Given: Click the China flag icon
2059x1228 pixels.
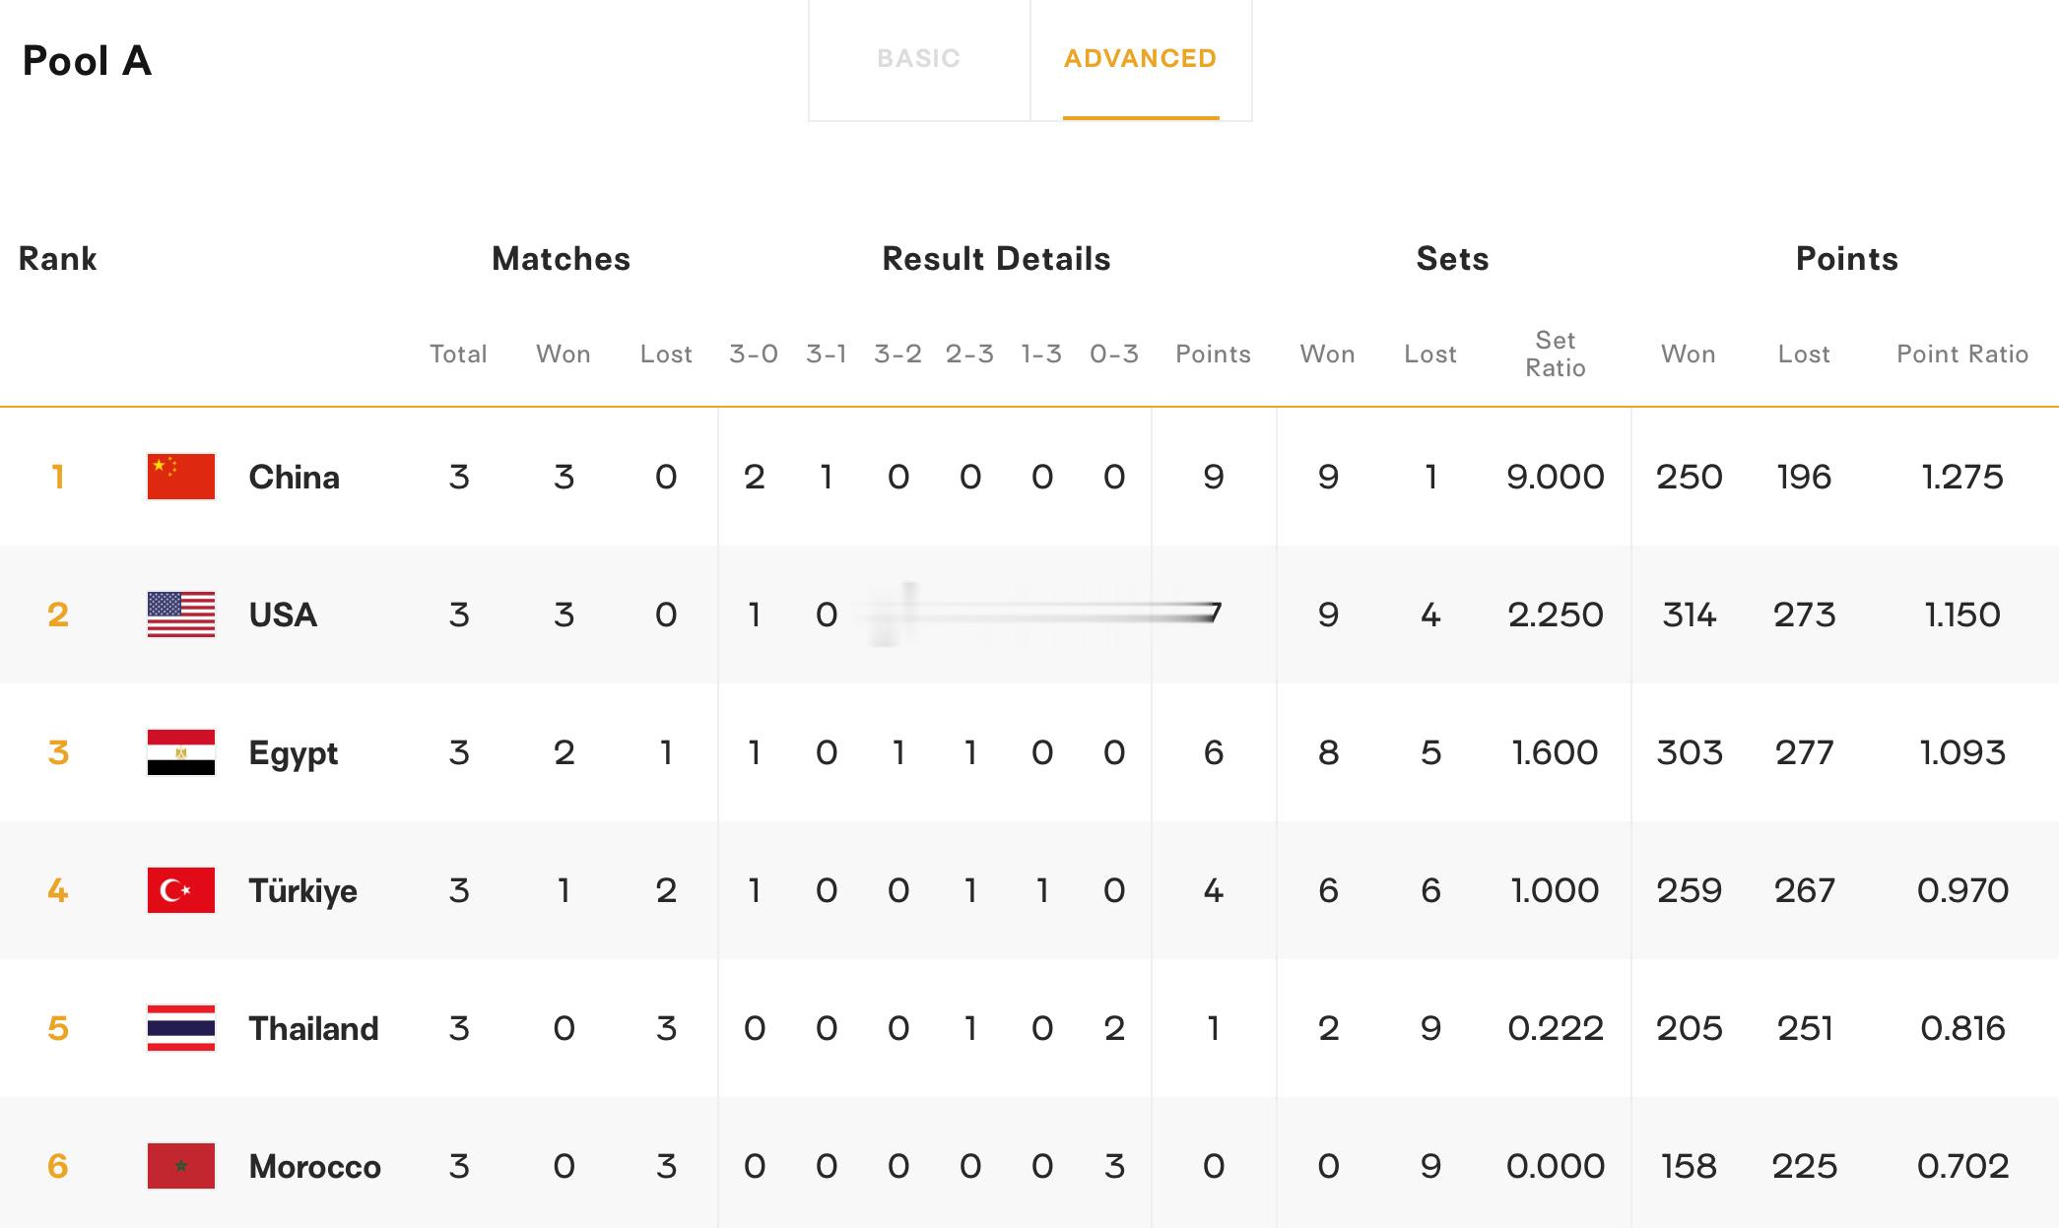Looking at the screenshot, I should point(181,477).
